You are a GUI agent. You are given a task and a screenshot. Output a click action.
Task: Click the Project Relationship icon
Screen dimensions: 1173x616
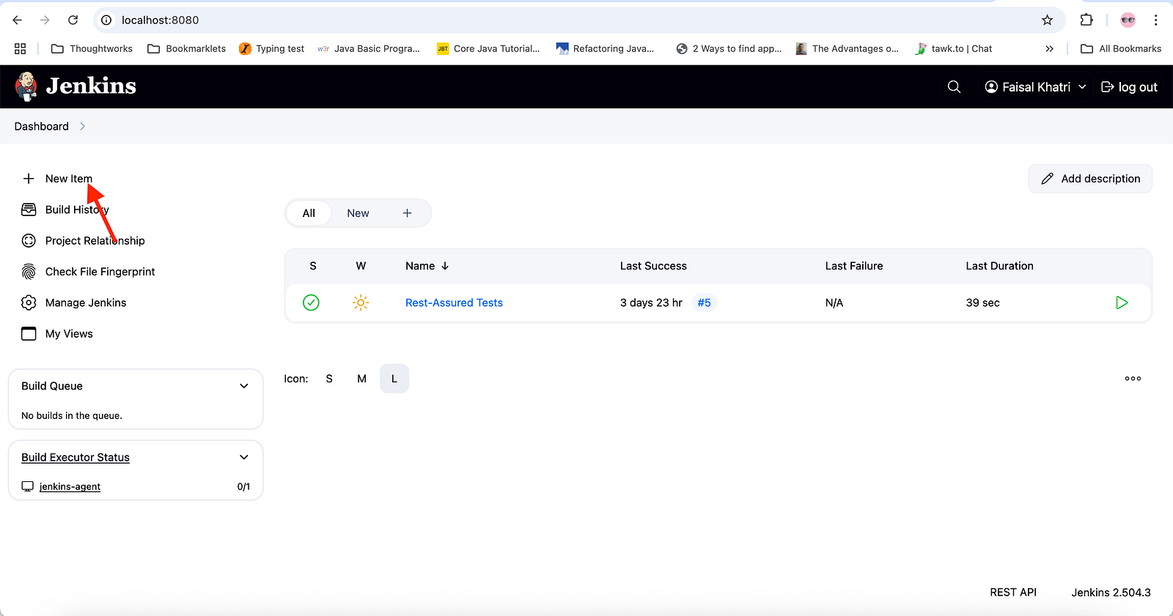tap(29, 240)
